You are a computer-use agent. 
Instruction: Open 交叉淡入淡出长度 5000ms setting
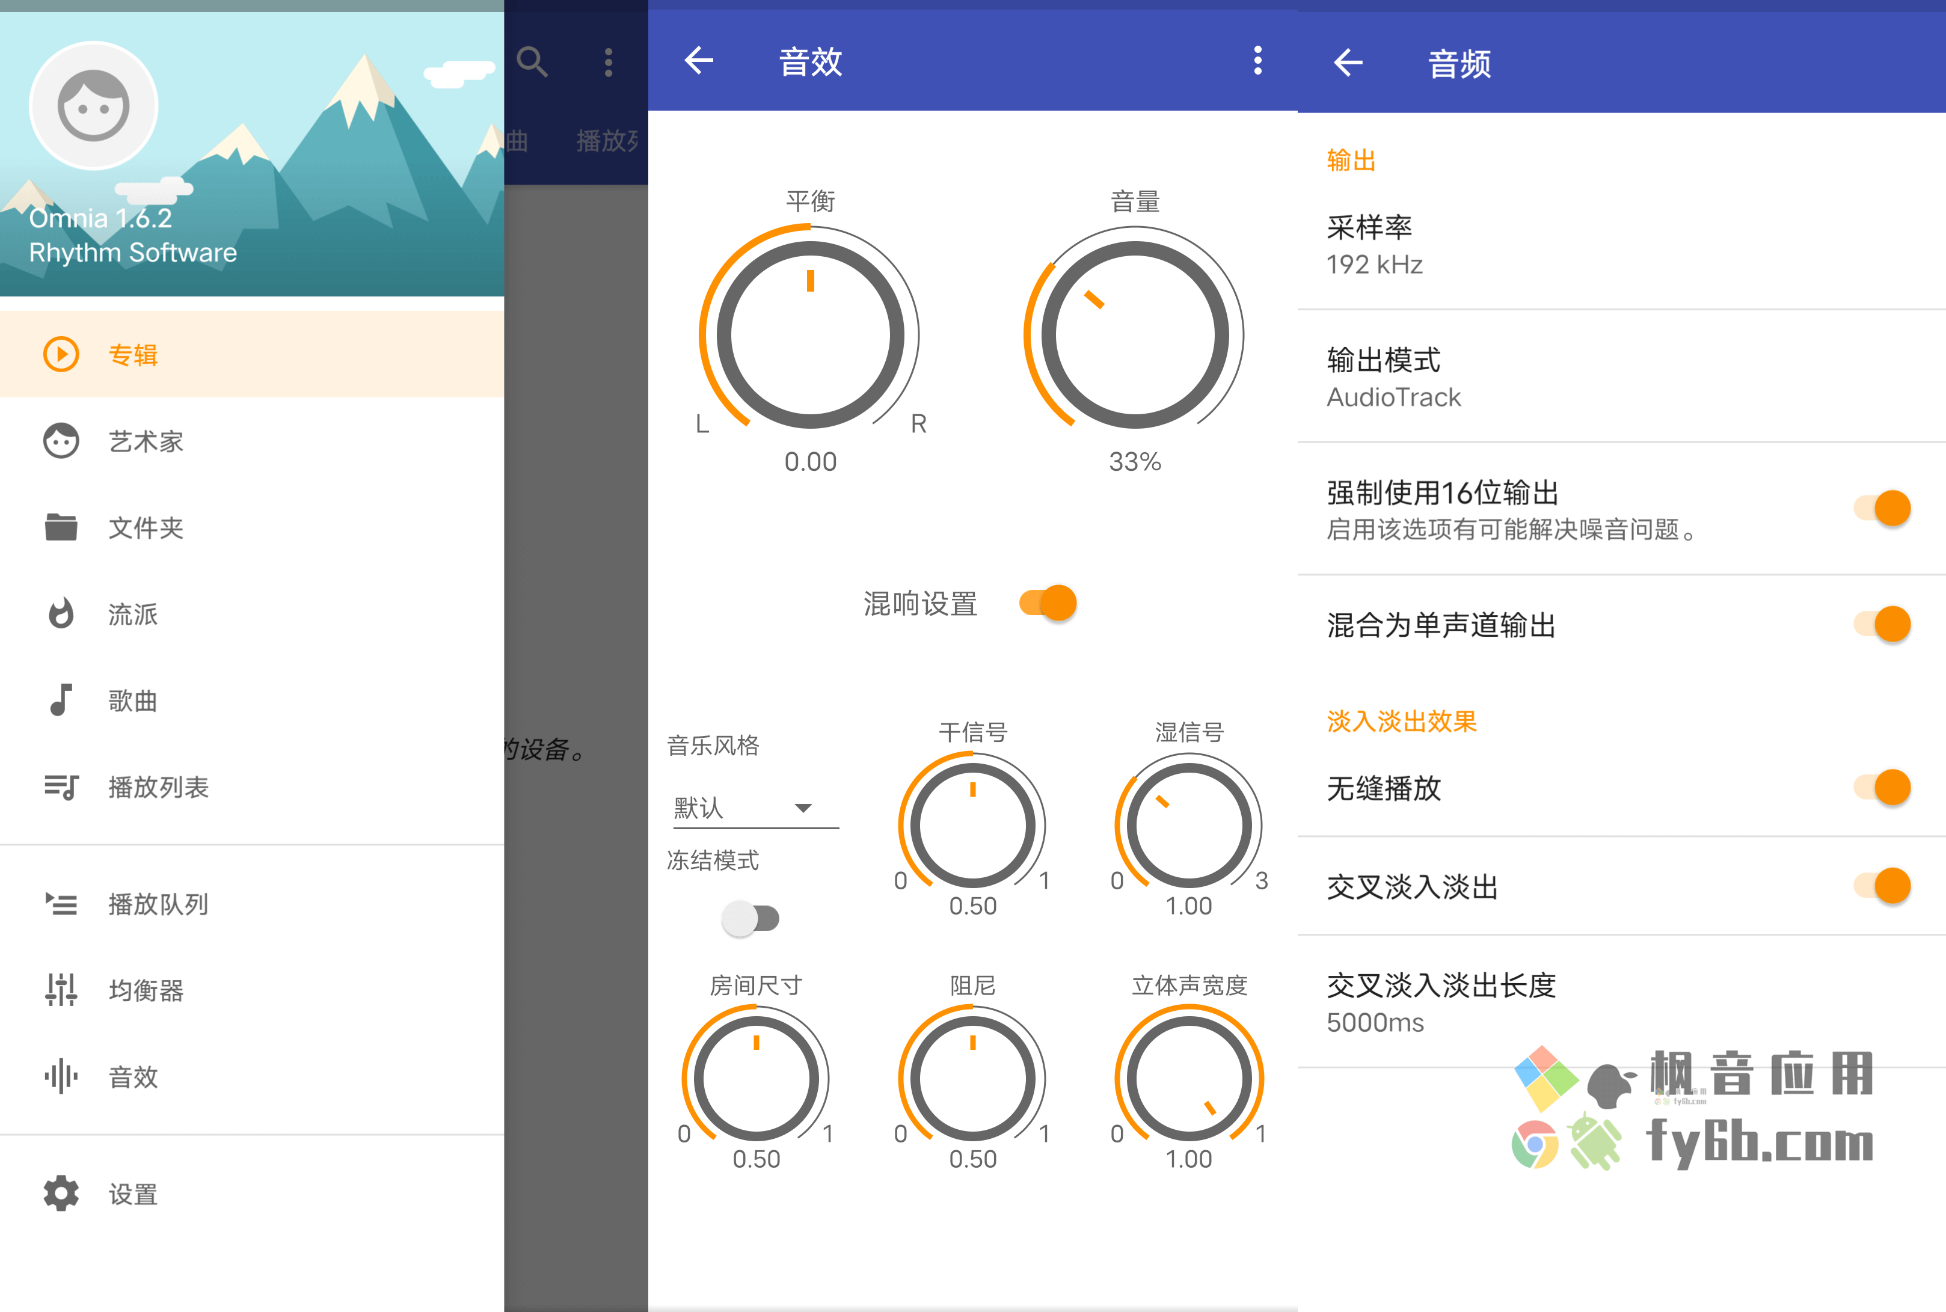pos(1621,1002)
